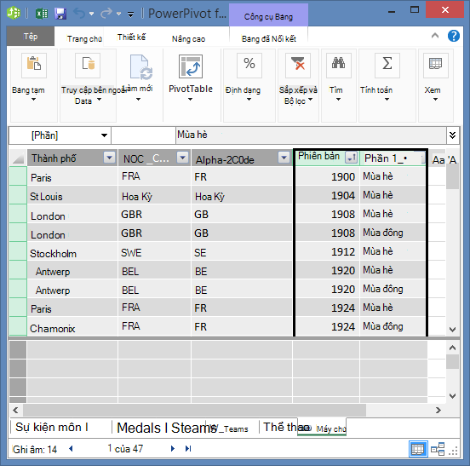Open Thành phố column filter dropdown
The width and height of the screenshot is (470, 466).
coord(109,157)
